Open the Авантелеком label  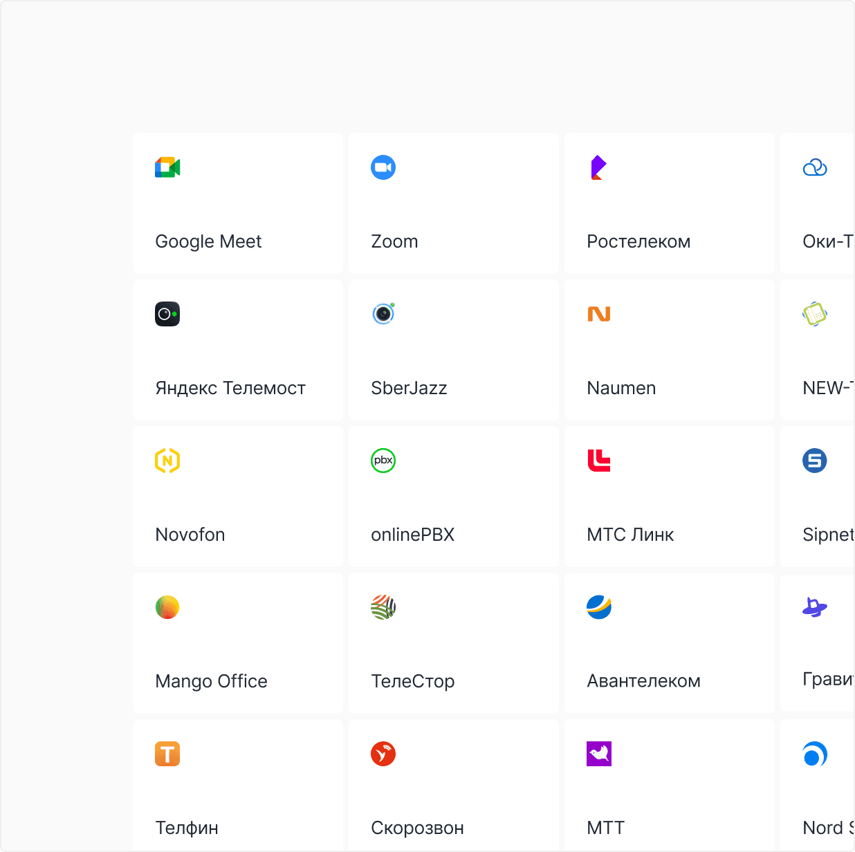tap(643, 681)
